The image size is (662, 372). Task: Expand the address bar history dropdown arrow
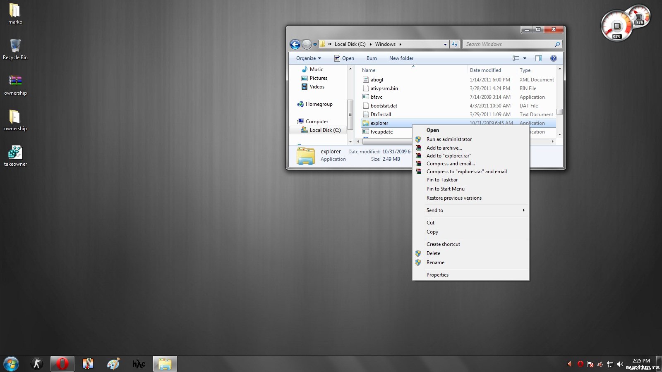pyautogui.click(x=445, y=44)
